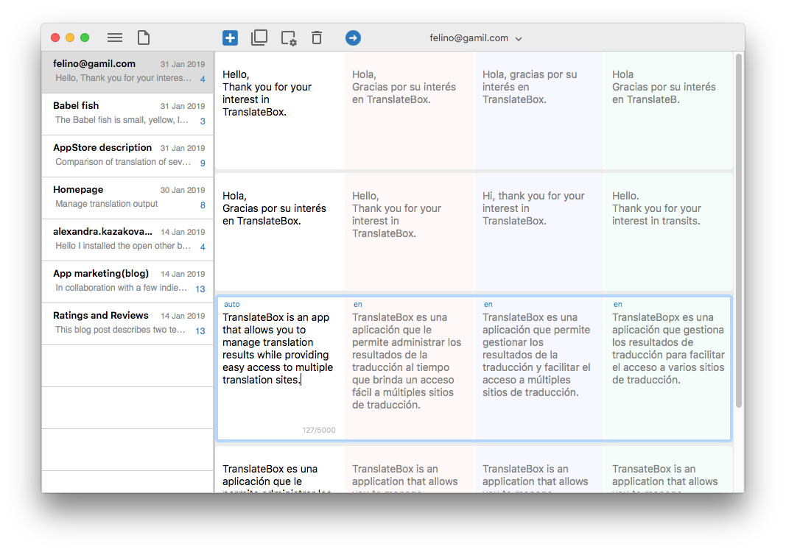The width and height of the screenshot is (786, 552).
Task: Click the translation "aplicación que le permite administrar los resultados"
Action: click(x=407, y=361)
